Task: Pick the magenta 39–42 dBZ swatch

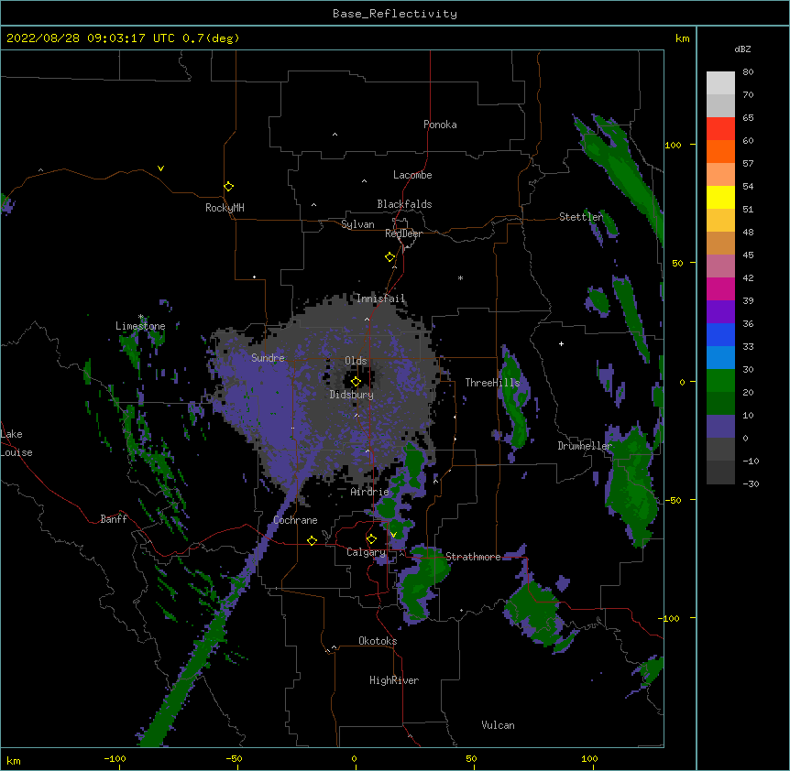Action: (720, 288)
